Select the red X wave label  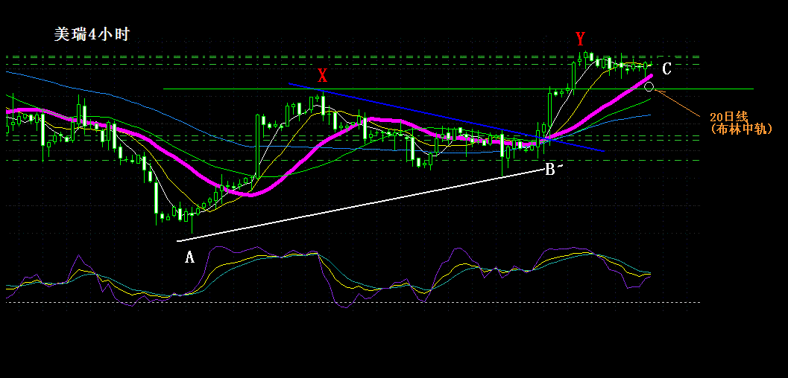(x=323, y=76)
